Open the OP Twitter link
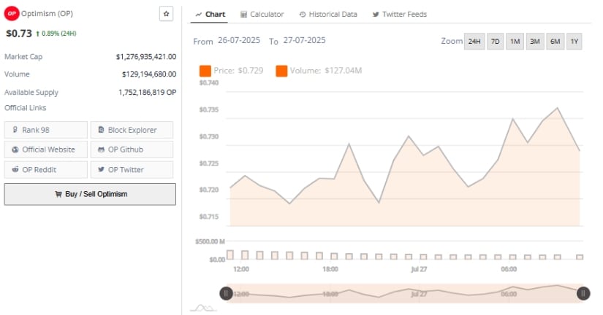 132,170
